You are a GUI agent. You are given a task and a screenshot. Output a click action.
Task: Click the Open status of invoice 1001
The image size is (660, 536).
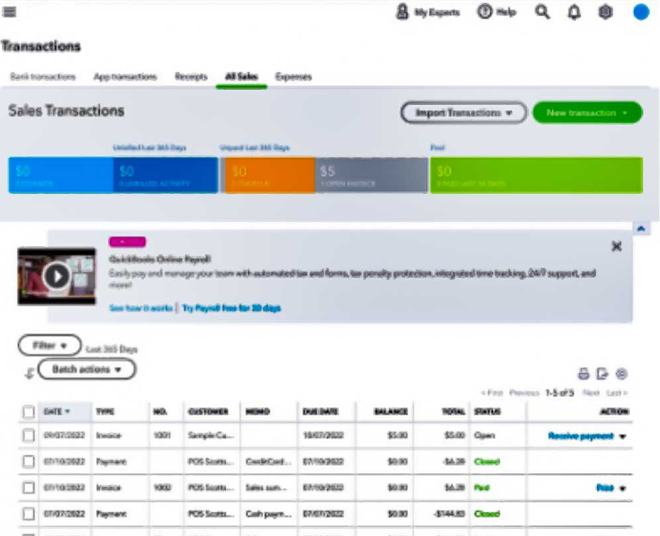point(484,435)
